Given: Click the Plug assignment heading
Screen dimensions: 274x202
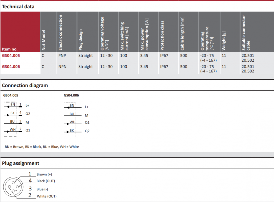Looking at the screenshot, I should (x=20, y=163).
